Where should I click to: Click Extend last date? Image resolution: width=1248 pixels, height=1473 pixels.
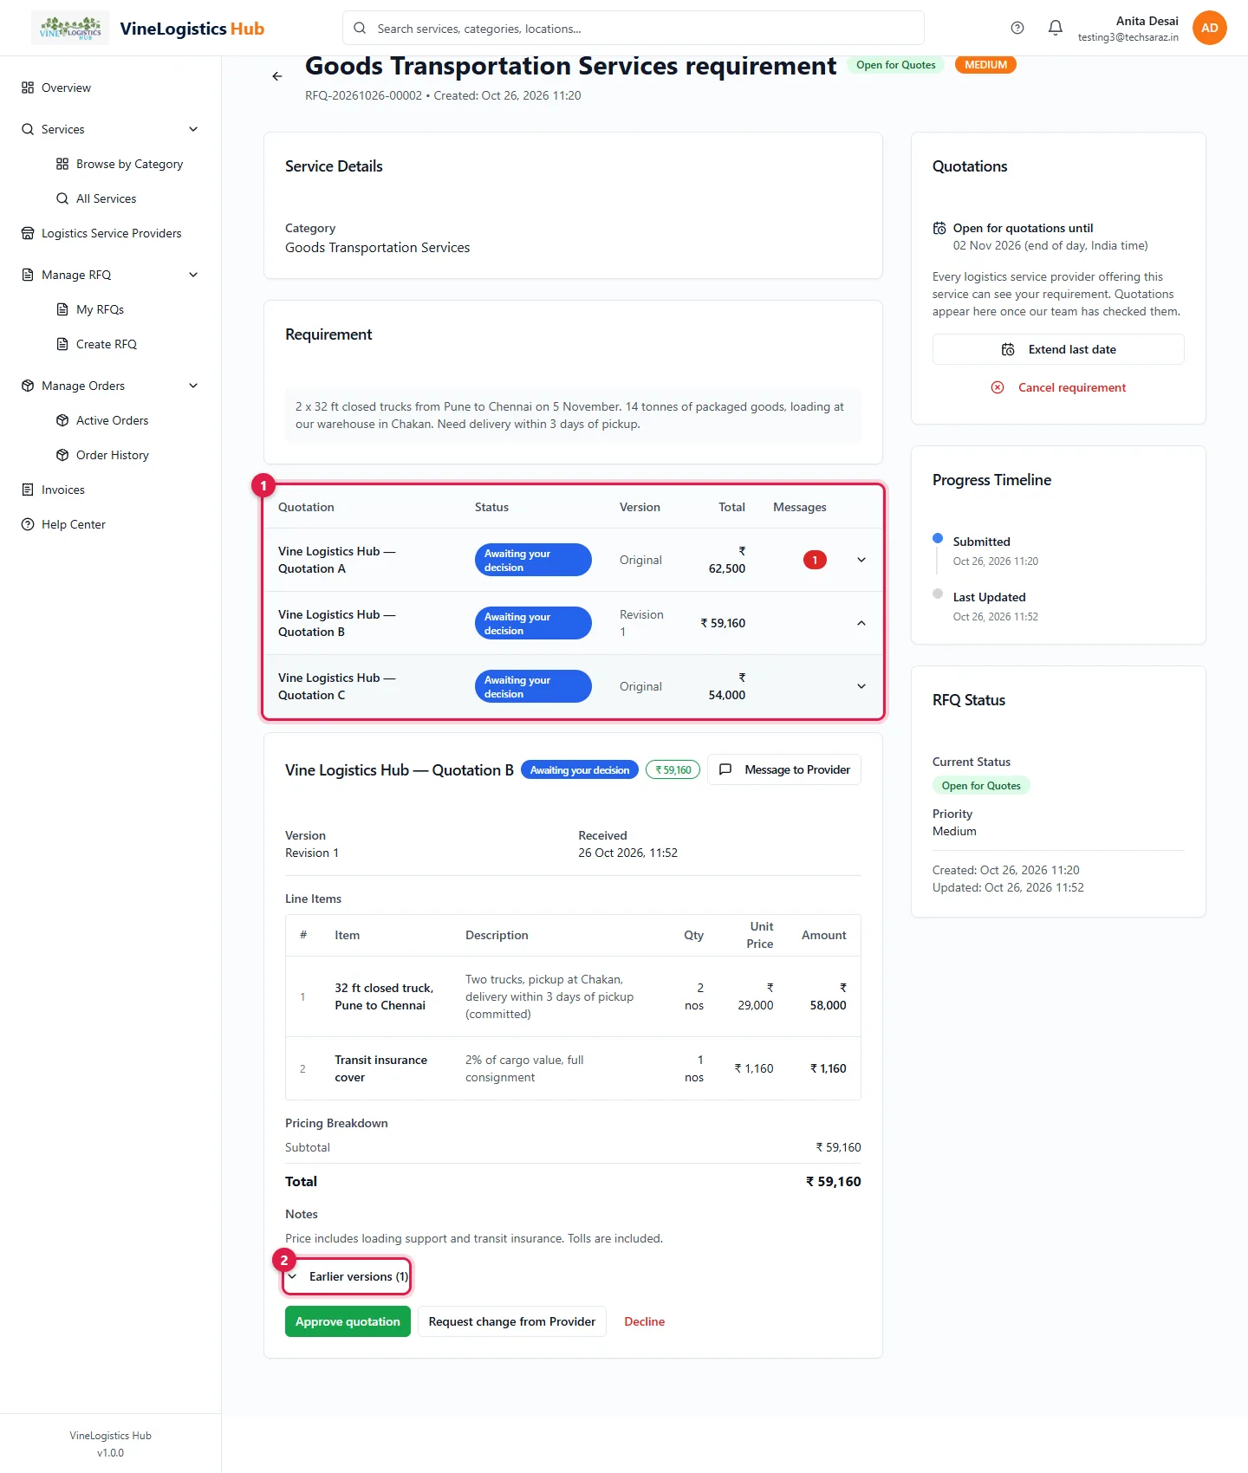coord(1058,349)
